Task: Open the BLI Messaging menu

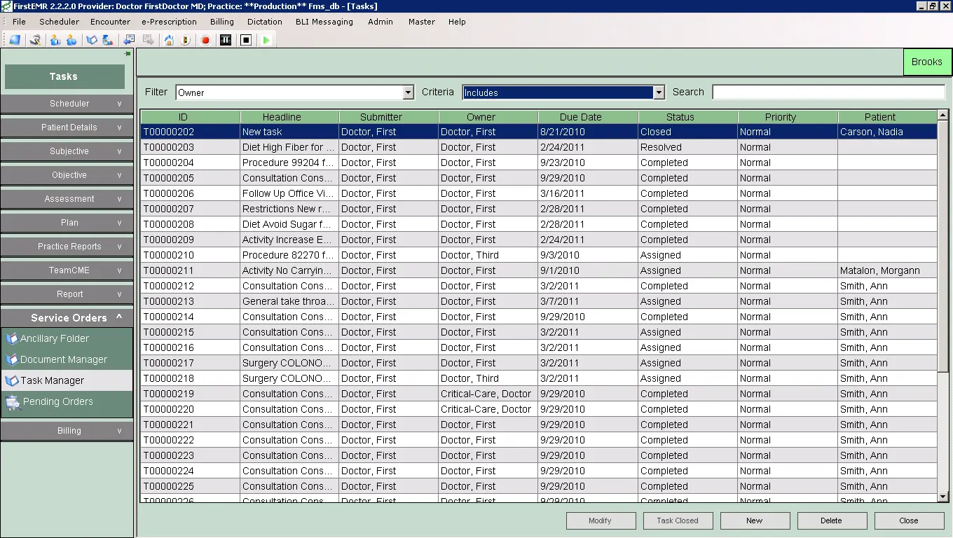Action: [x=324, y=22]
